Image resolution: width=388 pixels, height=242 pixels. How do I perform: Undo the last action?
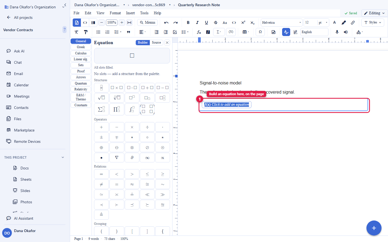[166, 23]
